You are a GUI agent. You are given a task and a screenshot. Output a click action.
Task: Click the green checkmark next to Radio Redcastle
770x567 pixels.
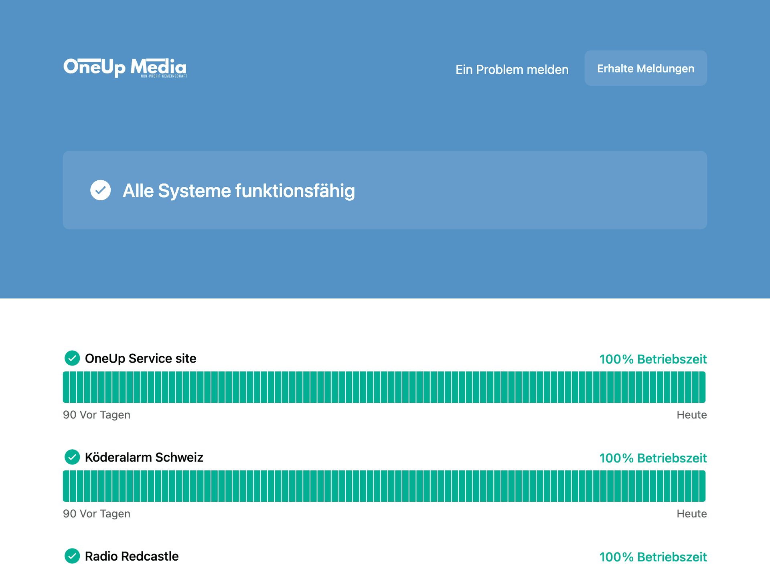point(72,556)
